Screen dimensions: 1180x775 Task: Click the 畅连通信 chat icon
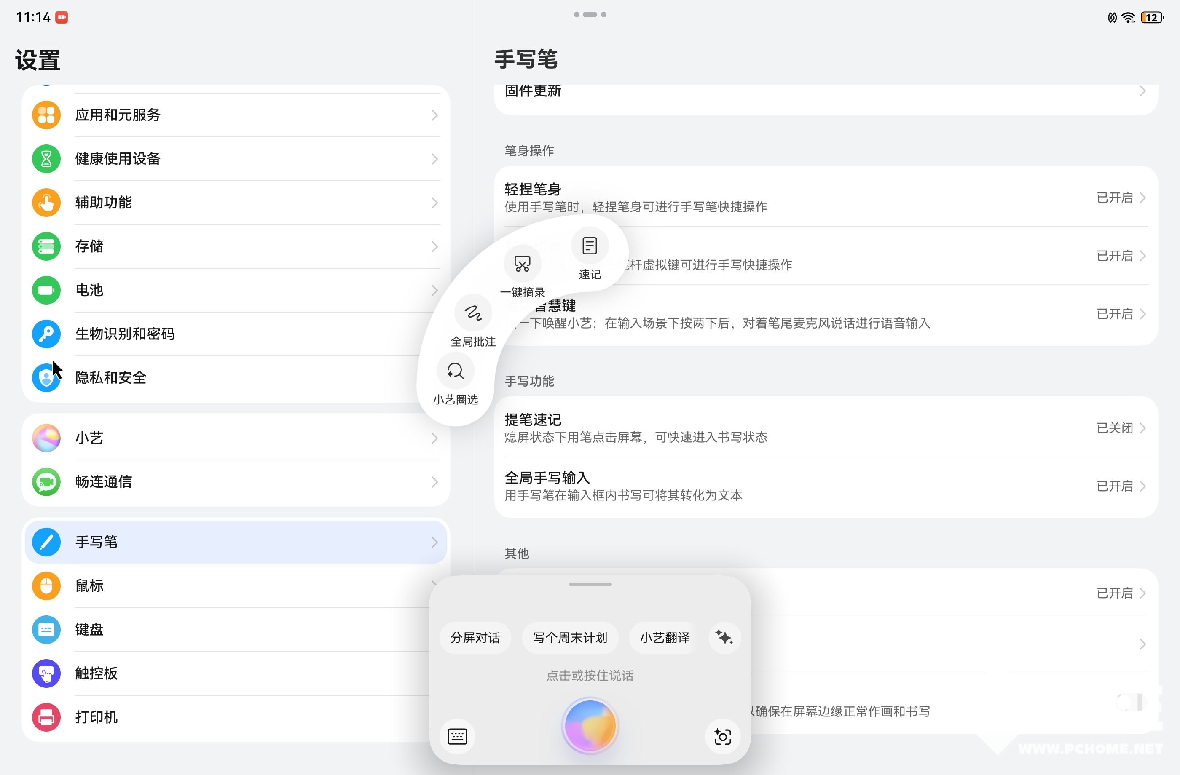coord(46,482)
